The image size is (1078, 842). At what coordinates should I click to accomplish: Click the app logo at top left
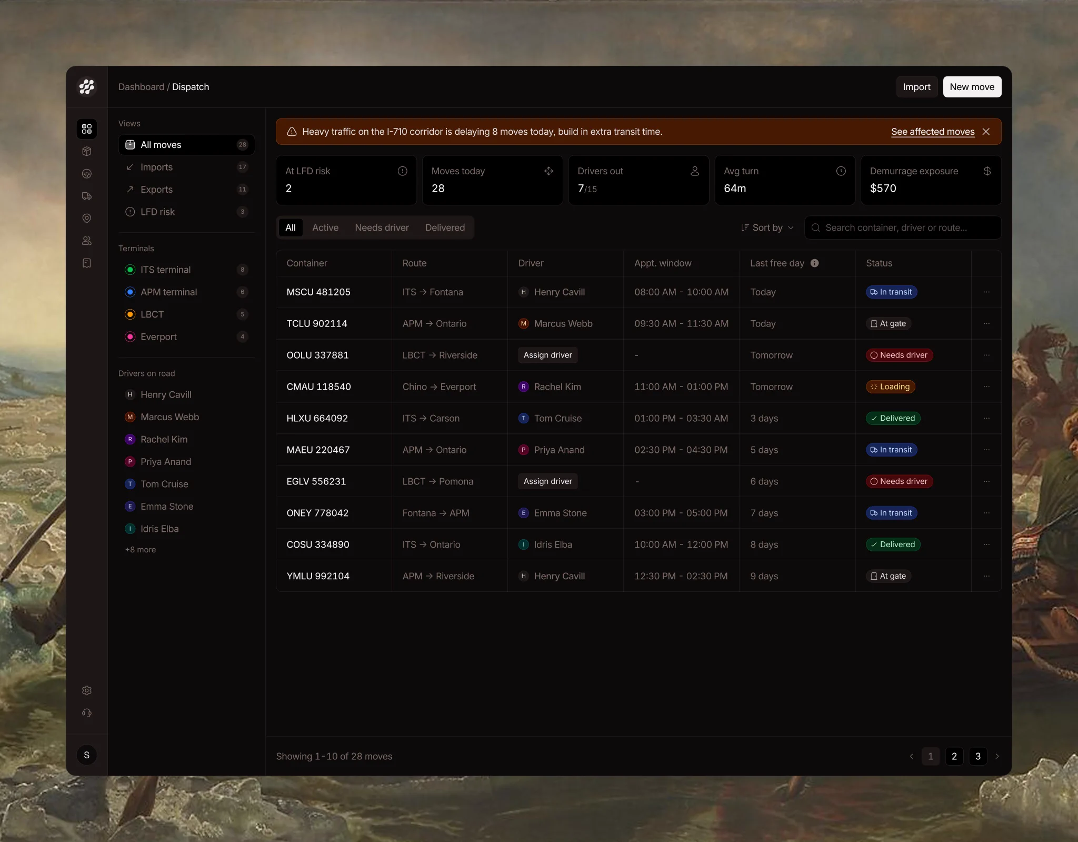pos(87,87)
